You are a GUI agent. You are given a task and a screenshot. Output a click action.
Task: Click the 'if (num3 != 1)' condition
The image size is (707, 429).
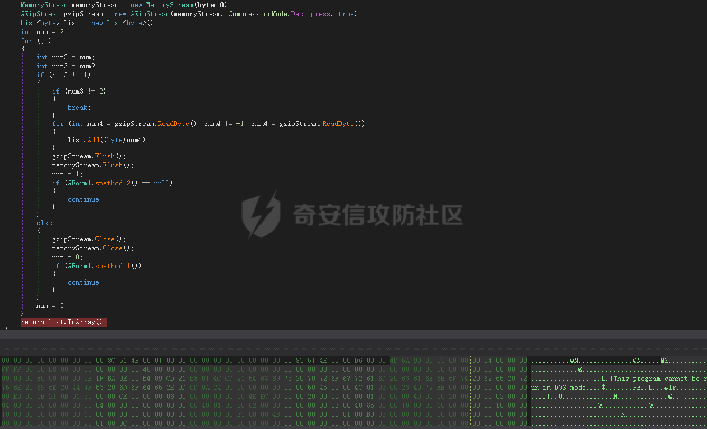63,75
